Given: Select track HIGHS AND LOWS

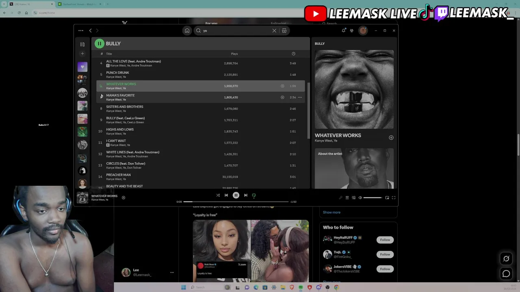Looking at the screenshot, I should pyautogui.click(x=201, y=131).
